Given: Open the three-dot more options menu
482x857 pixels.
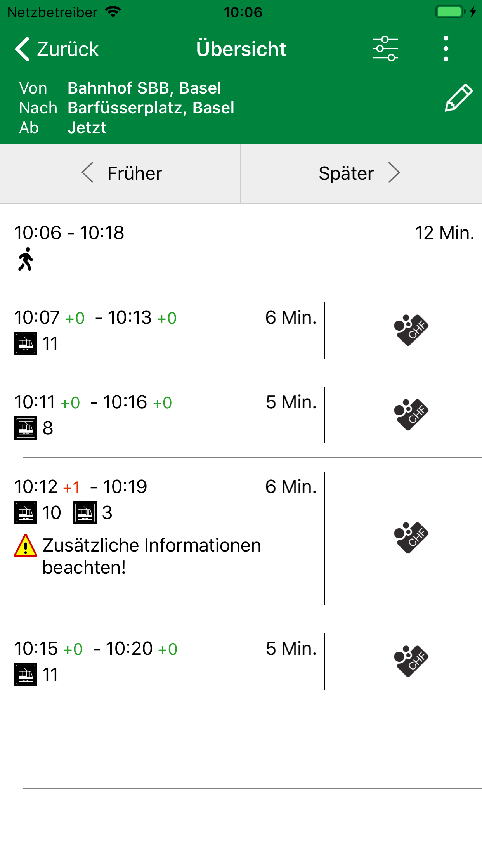Looking at the screenshot, I should point(446,49).
